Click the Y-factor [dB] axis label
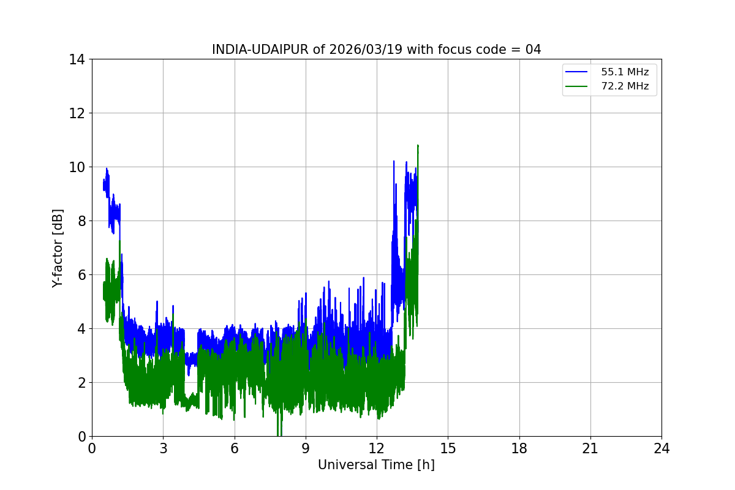This screenshot has height=490, width=735. 58,248
